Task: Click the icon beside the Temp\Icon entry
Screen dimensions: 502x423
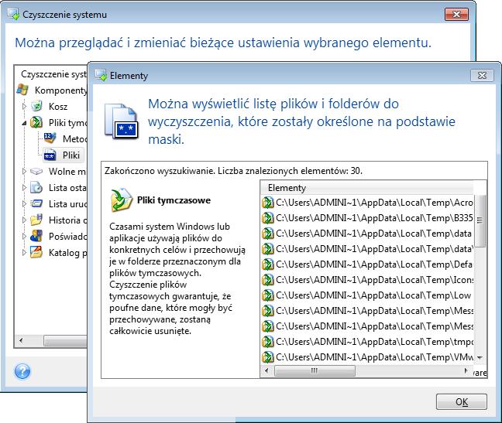Action: click(x=267, y=279)
